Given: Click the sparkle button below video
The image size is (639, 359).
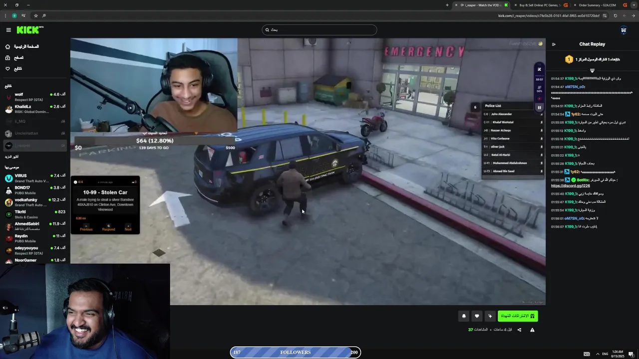Looking at the screenshot, I should coord(490,316).
